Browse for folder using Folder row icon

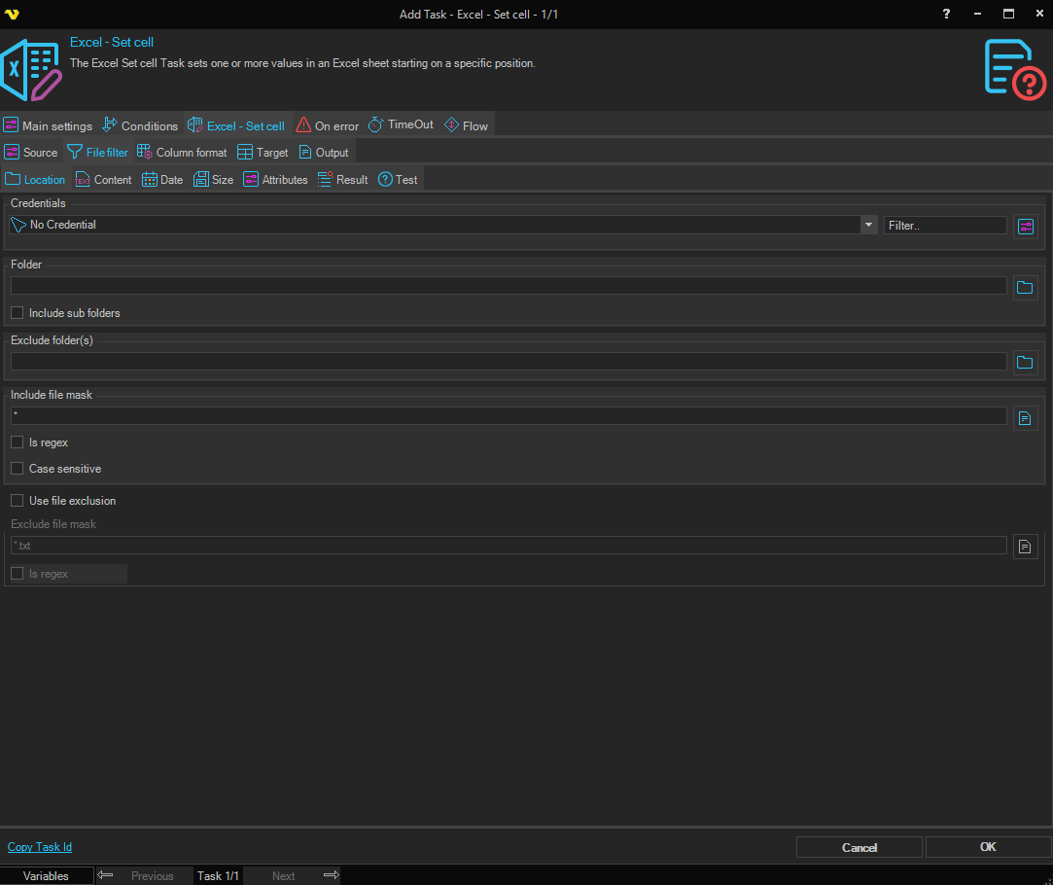1025,287
